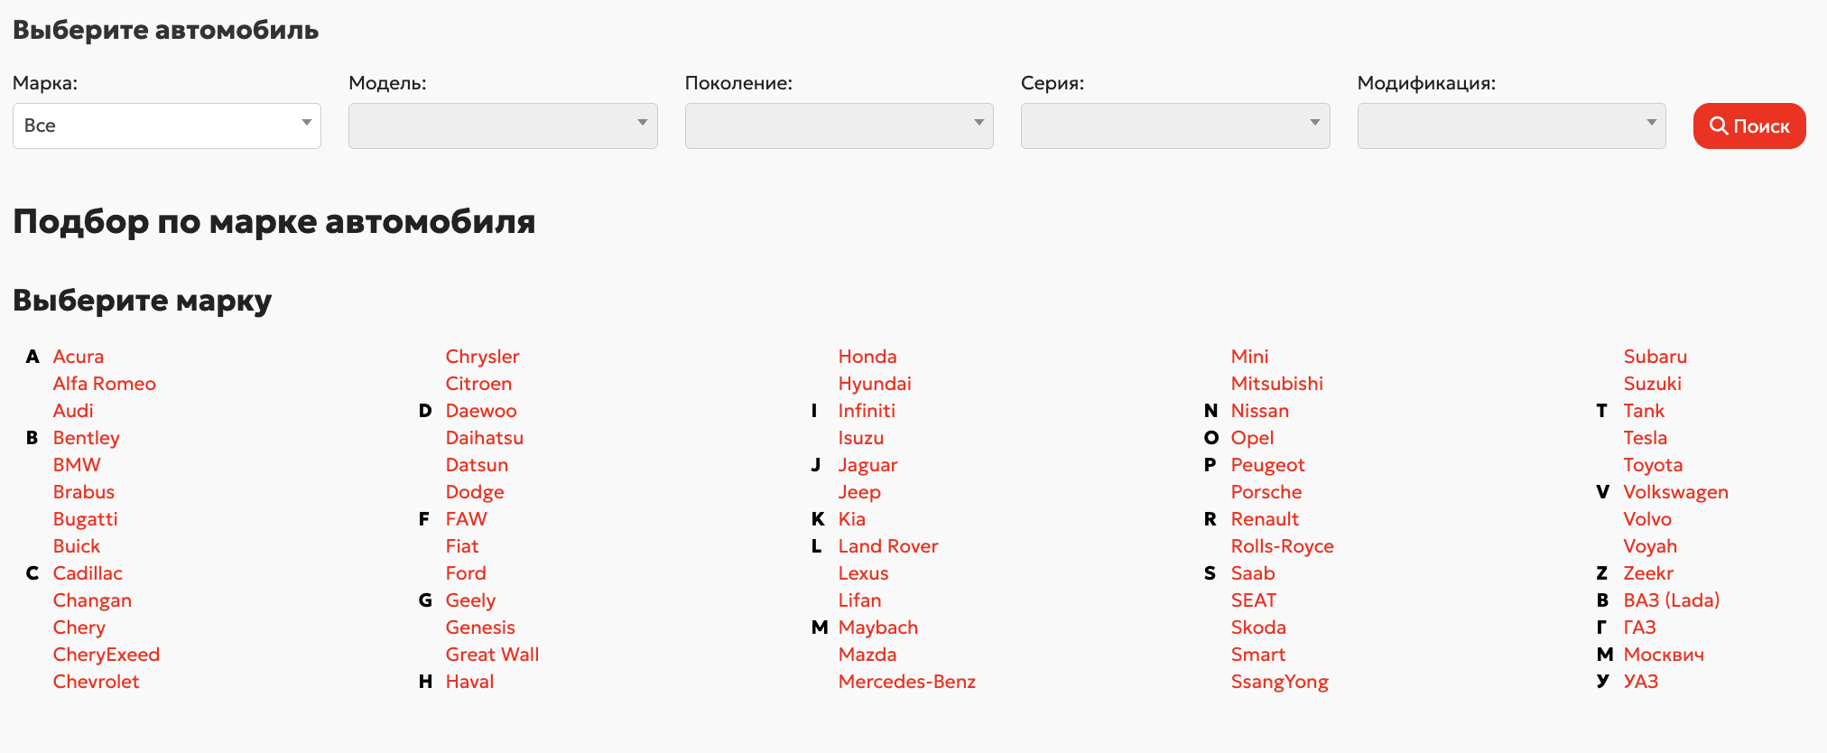The image size is (1827, 753).
Task: Choose Mitsubishi from the brands
Action: [x=1277, y=384]
